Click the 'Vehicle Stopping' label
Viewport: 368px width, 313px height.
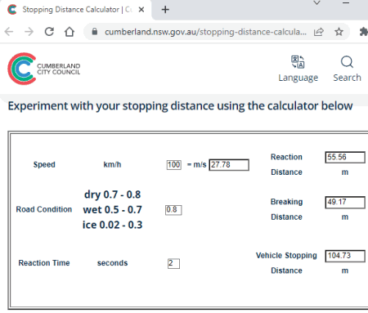(286, 256)
